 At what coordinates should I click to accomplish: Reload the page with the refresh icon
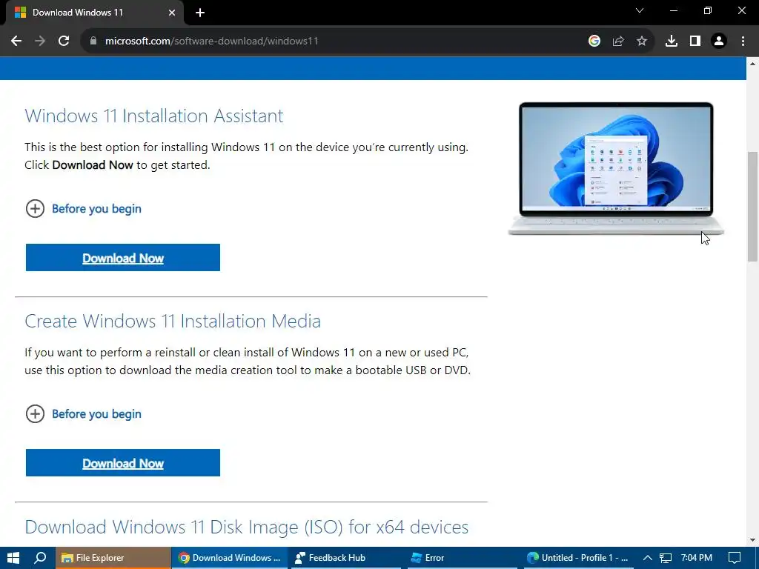(x=64, y=41)
